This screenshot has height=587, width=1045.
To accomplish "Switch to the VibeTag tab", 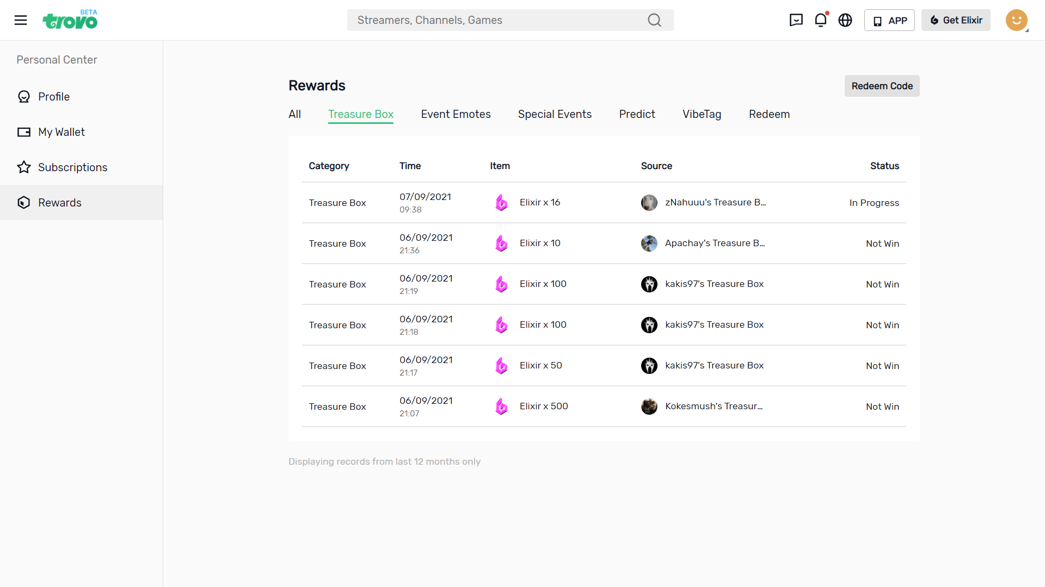I will click(702, 114).
